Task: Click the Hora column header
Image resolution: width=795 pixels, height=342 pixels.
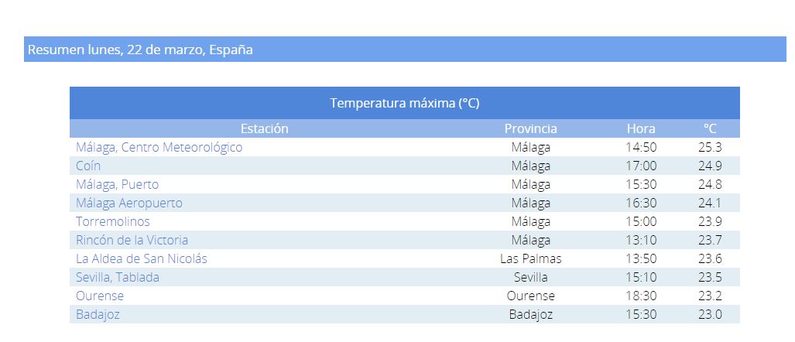Action: pyautogui.click(x=641, y=128)
